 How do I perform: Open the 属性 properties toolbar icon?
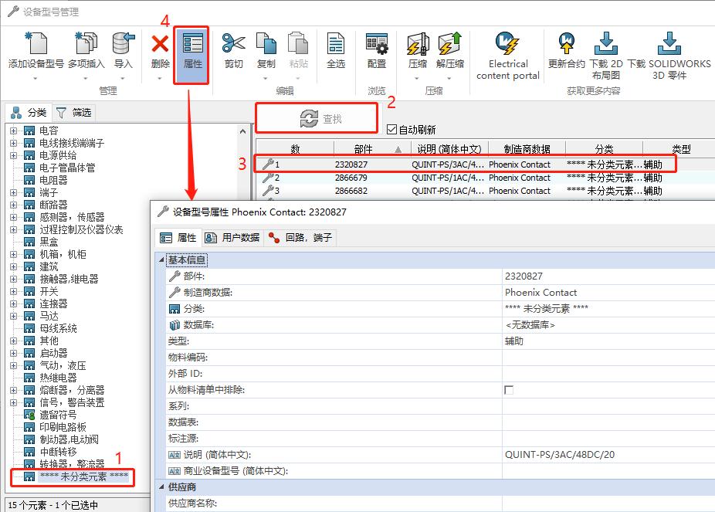(x=192, y=44)
